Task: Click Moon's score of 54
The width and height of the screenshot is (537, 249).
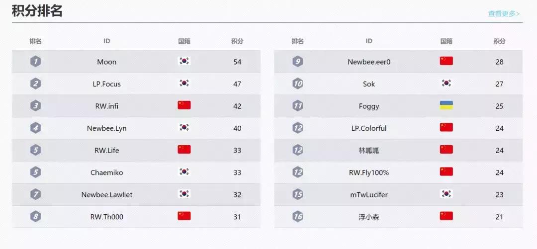Action: pos(237,62)
